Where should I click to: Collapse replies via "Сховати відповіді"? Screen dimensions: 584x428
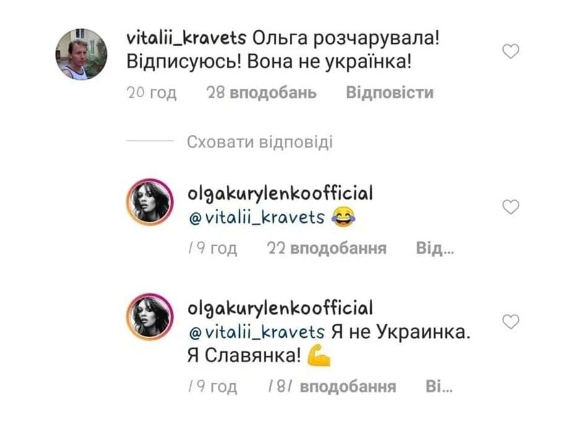tap(260, 142)
